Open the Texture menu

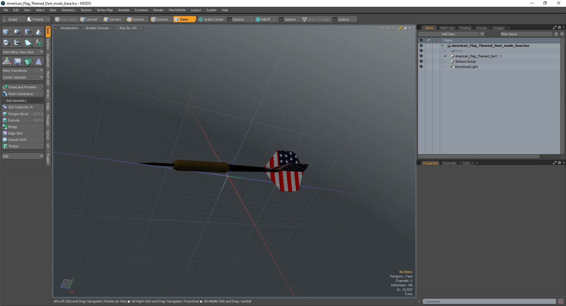[86, 10]
